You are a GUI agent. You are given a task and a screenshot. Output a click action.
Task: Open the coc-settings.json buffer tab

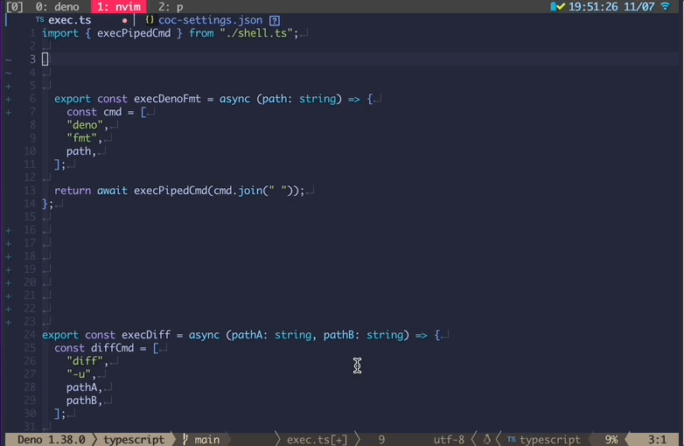point(210,20)
